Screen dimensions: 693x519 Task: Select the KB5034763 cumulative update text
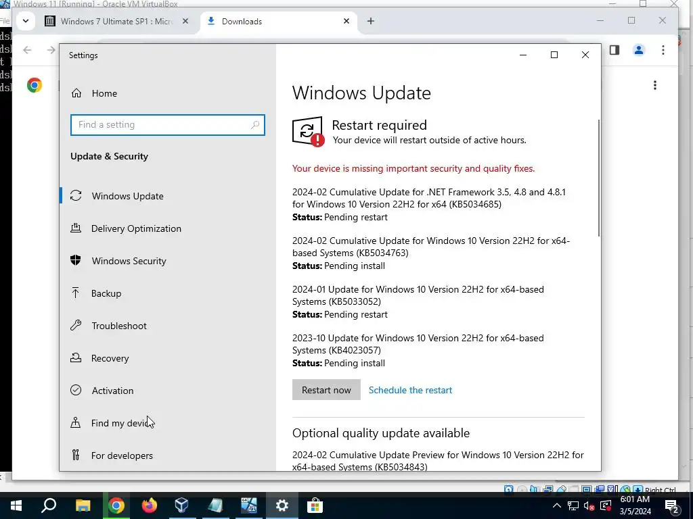click(431, 247)
